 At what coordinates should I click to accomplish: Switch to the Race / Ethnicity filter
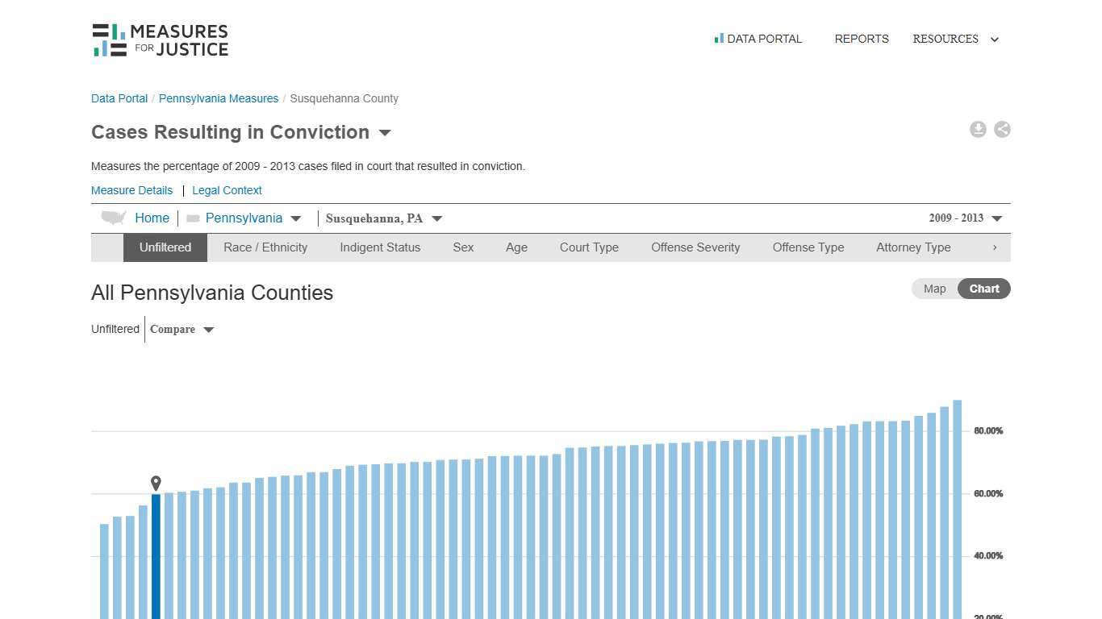(x=265, y=247)
